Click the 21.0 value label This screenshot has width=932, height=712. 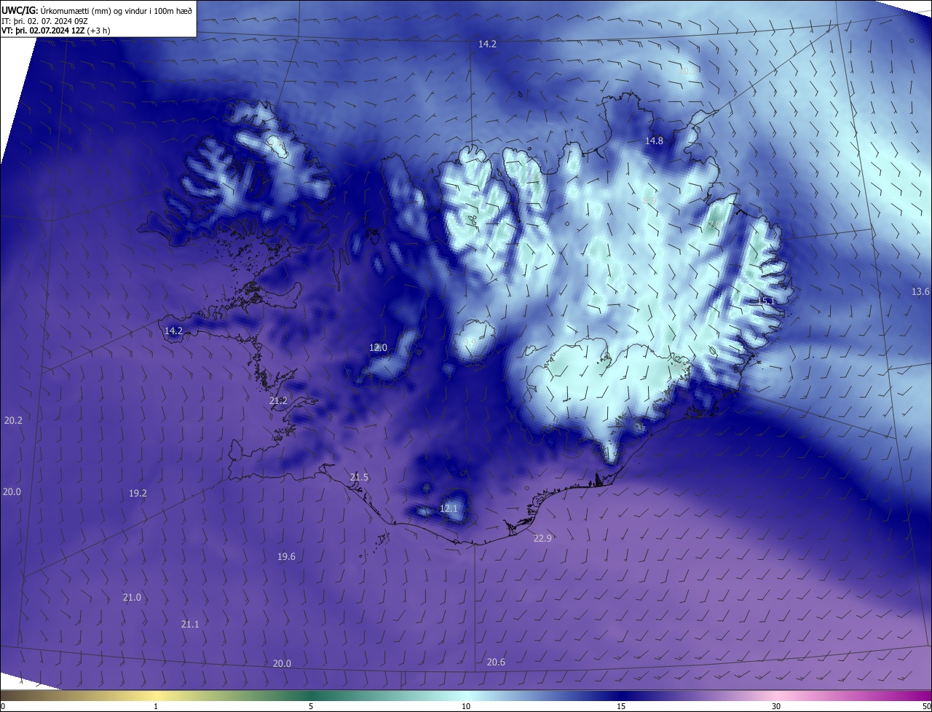(x=132, y=598)
